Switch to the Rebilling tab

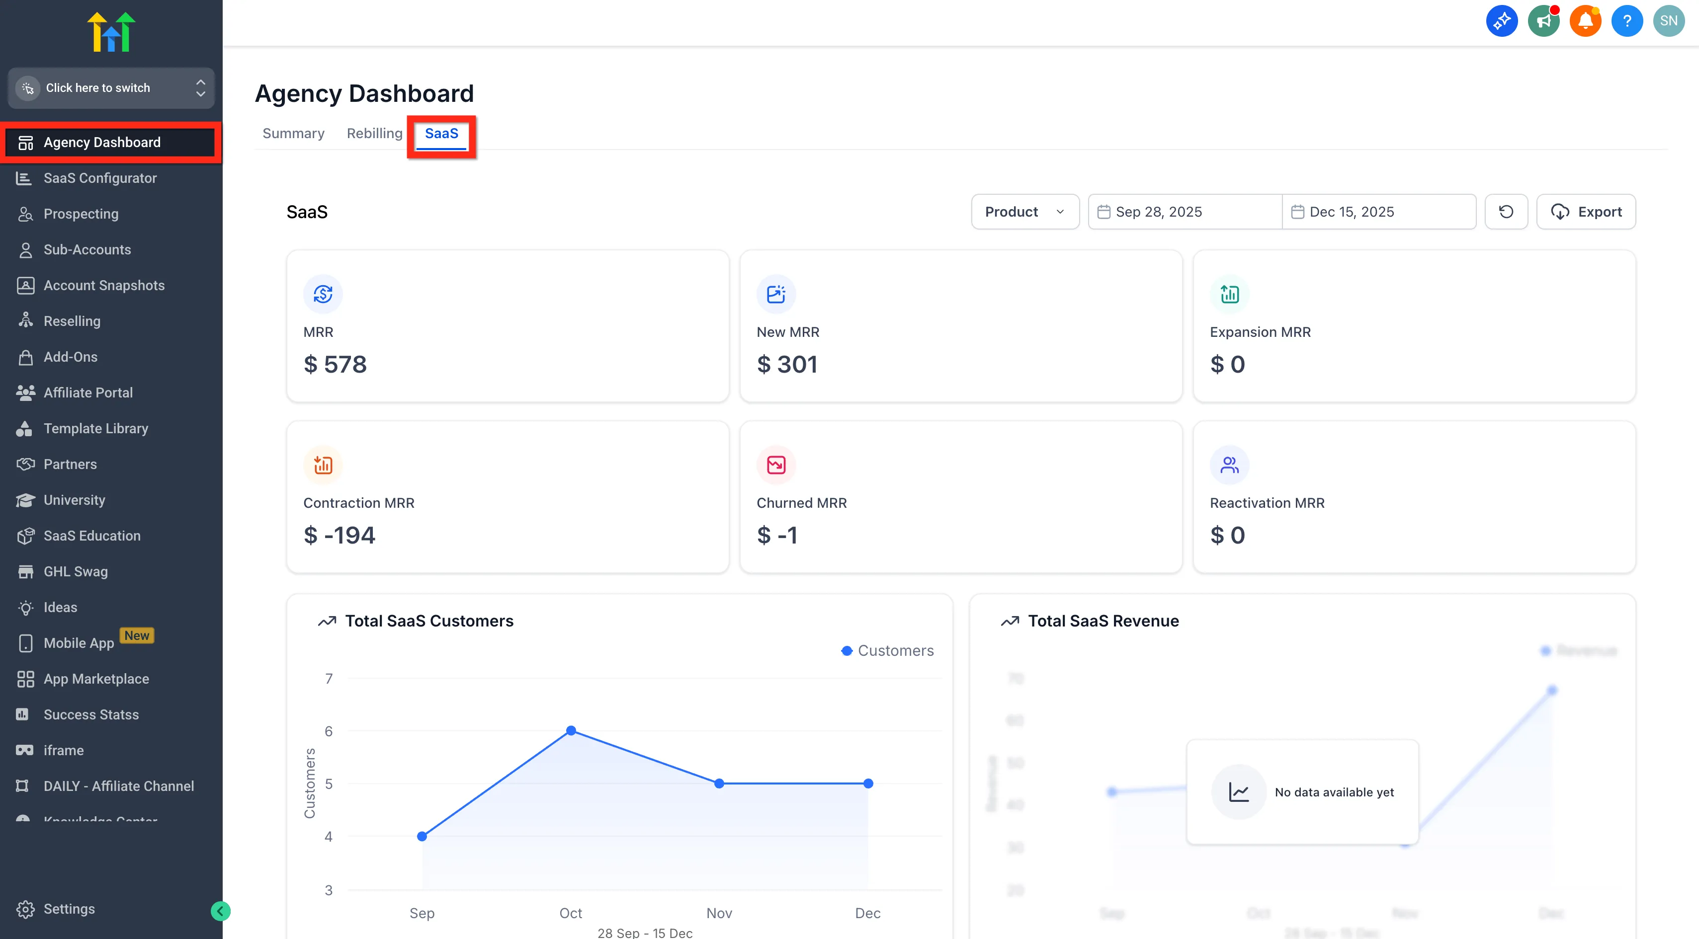click(375, 133)
